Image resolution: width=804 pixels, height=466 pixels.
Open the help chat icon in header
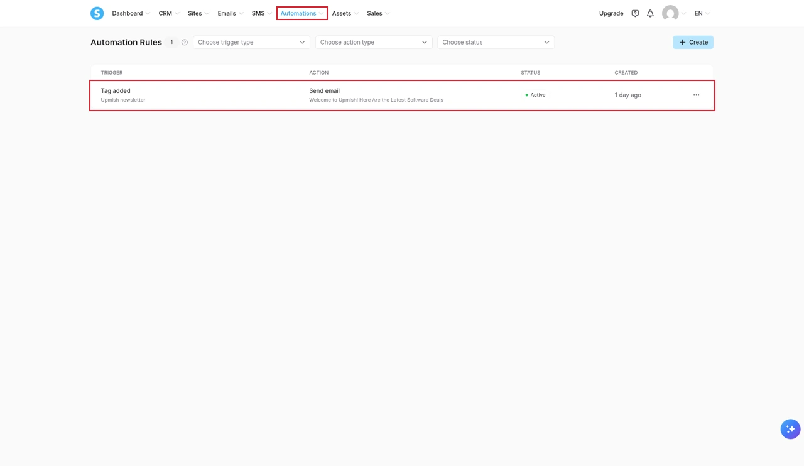(x=635, y=13)
